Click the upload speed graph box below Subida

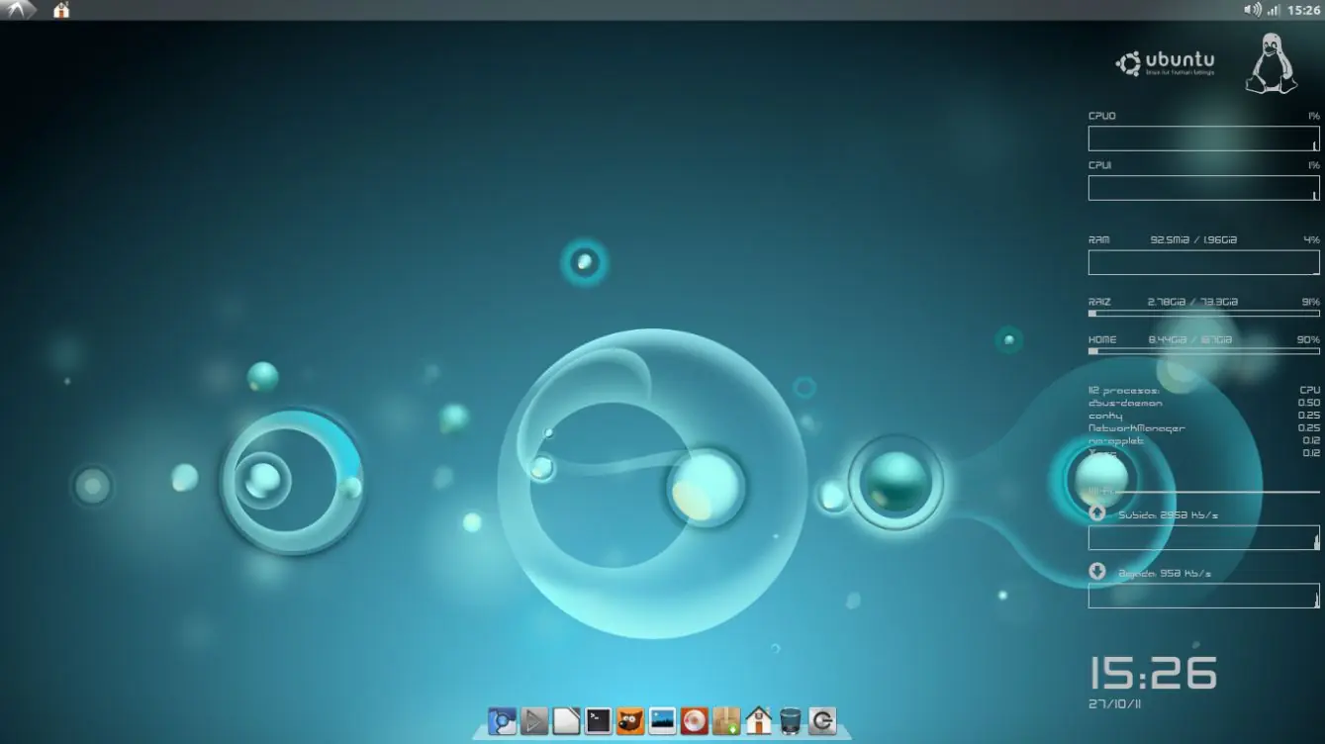[1203, 537]
